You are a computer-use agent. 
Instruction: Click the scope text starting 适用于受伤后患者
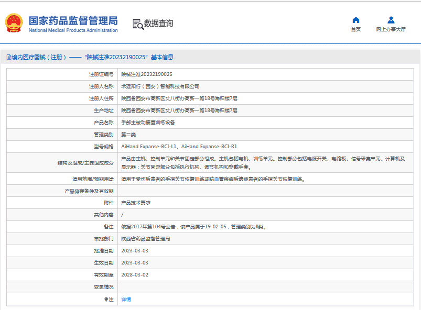tap(213, 179)
